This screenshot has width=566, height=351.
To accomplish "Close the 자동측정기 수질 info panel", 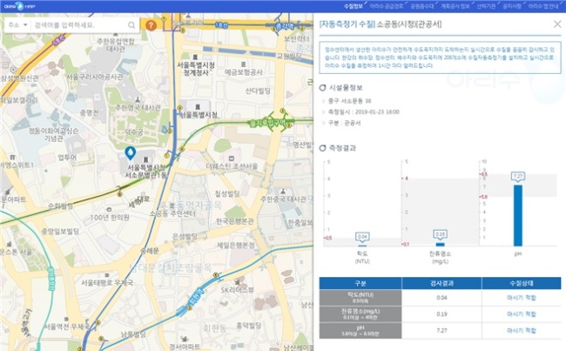I will (x=557, y=24).
